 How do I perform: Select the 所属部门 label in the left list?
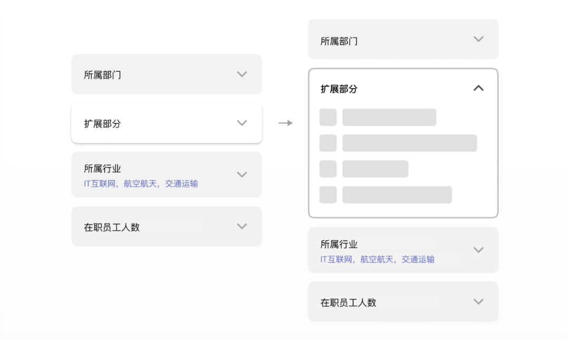click(102, 75)
